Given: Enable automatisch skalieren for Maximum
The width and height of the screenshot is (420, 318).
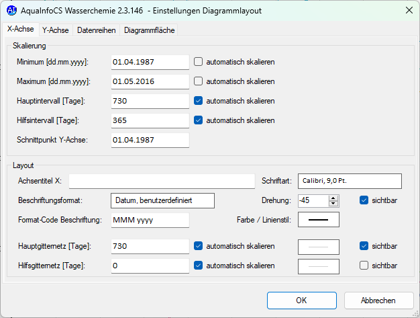Looking at the screenshot, I should point(198,81).
